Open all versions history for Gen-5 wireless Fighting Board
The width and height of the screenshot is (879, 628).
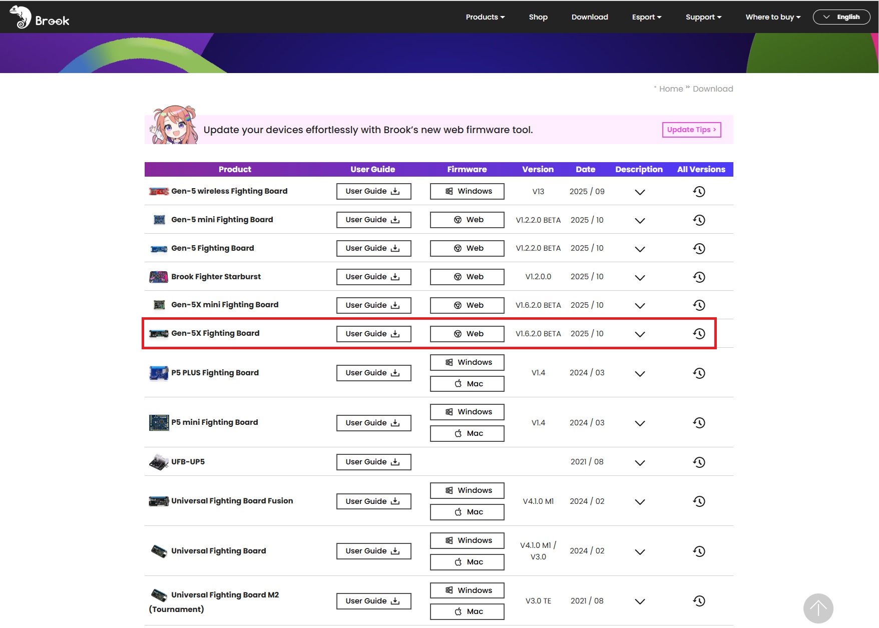pyautogui.click(x=699, y=192)
